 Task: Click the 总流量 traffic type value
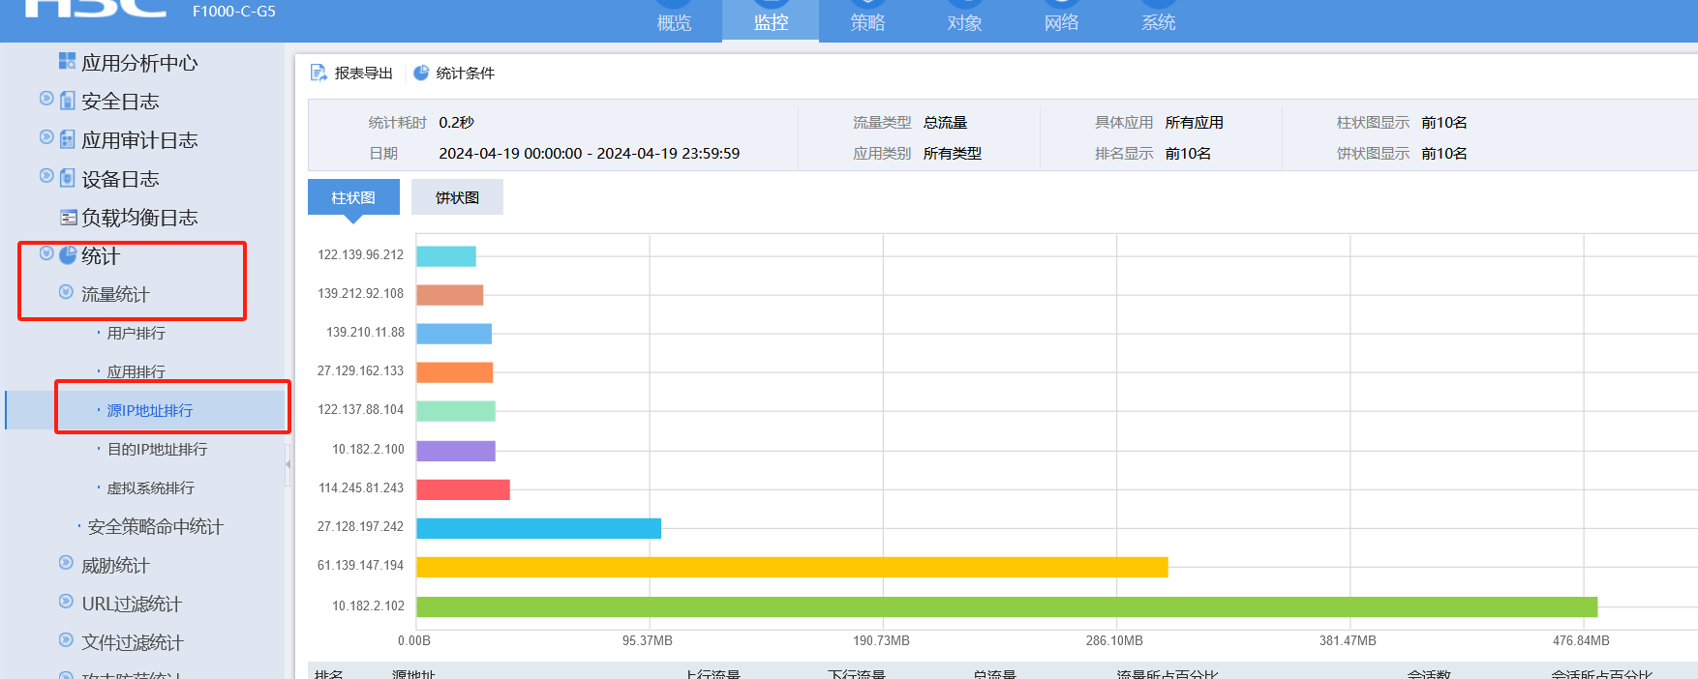[945, 122]
